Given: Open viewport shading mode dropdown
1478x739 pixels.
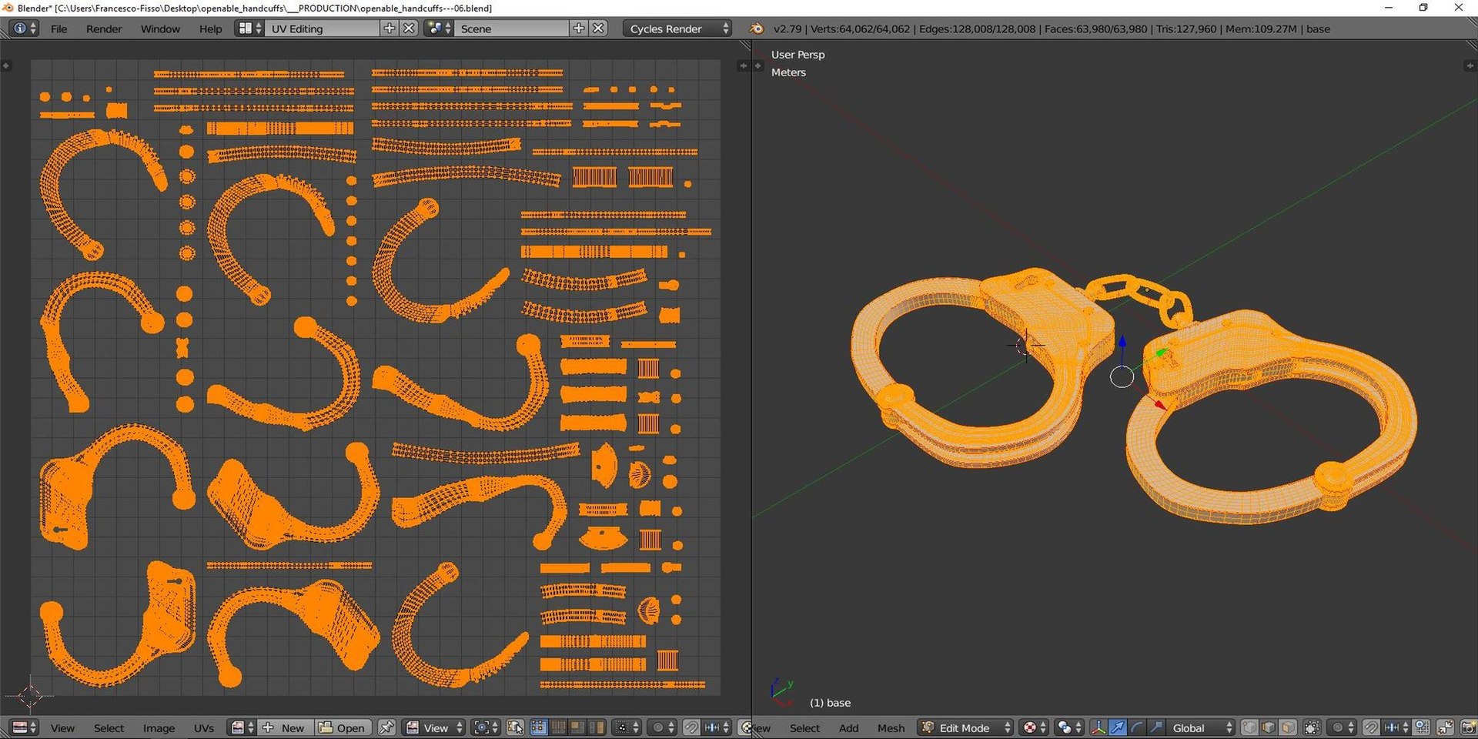Looking at the screenshot, I should (1035, 727).
